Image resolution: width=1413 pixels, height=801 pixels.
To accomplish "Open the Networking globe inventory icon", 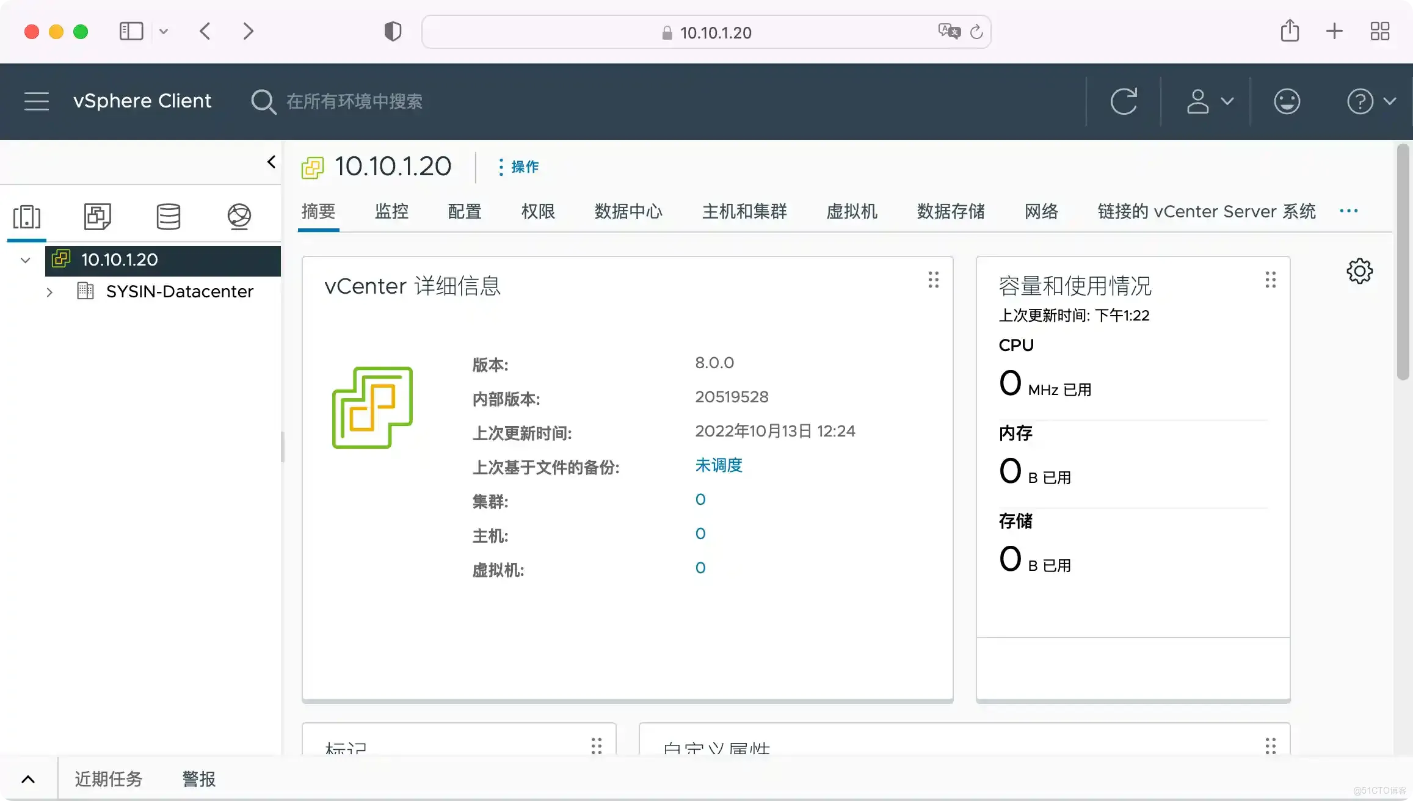I will (x=239, y=217).
